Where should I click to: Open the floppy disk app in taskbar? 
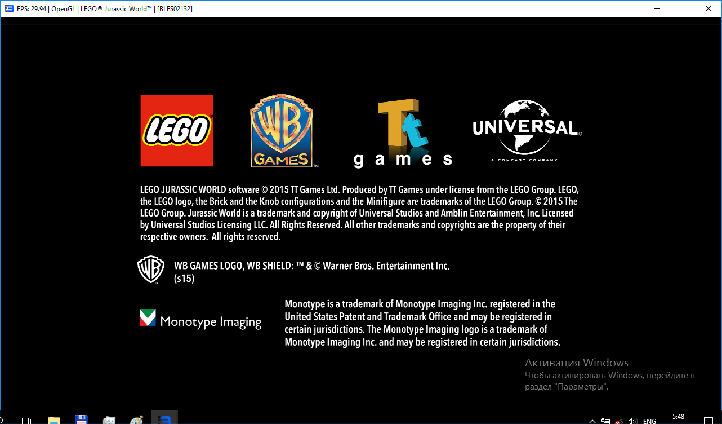coord(81,420)
